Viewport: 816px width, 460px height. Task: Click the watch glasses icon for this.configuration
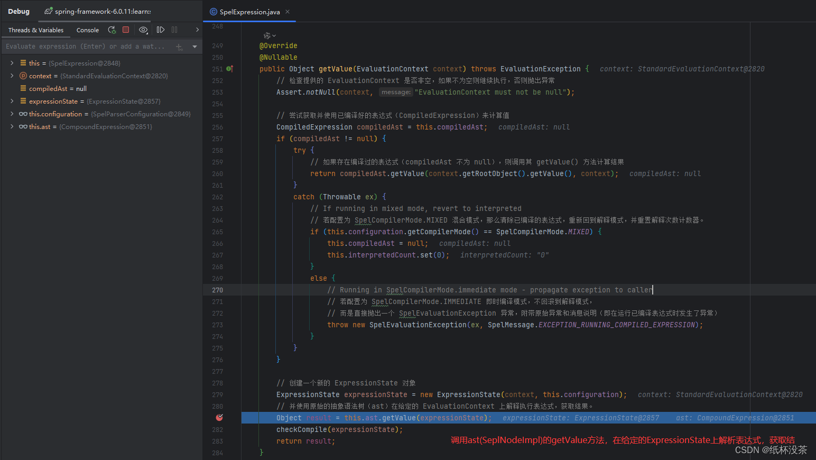[x=23, y=114]
